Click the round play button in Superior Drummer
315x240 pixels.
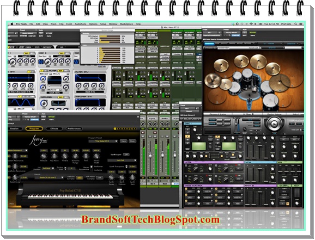tap(274, 124)
